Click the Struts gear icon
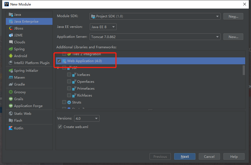Viewport: 251px width, 165px height. click(x=69, y=102)
